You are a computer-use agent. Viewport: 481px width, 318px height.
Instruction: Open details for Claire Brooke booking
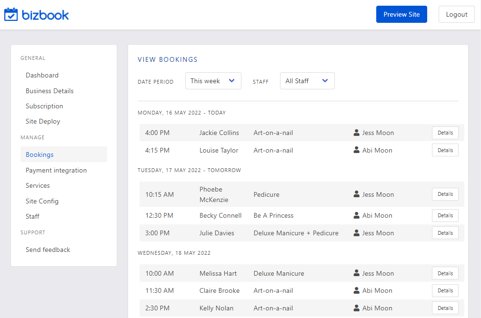click(445, 290)
